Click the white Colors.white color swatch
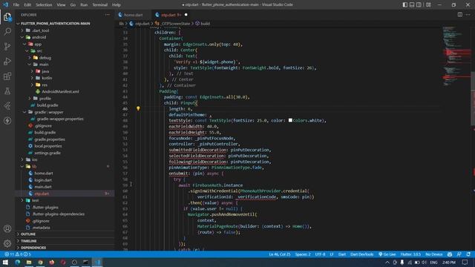 pyautogui.click(x=290, y=120)
